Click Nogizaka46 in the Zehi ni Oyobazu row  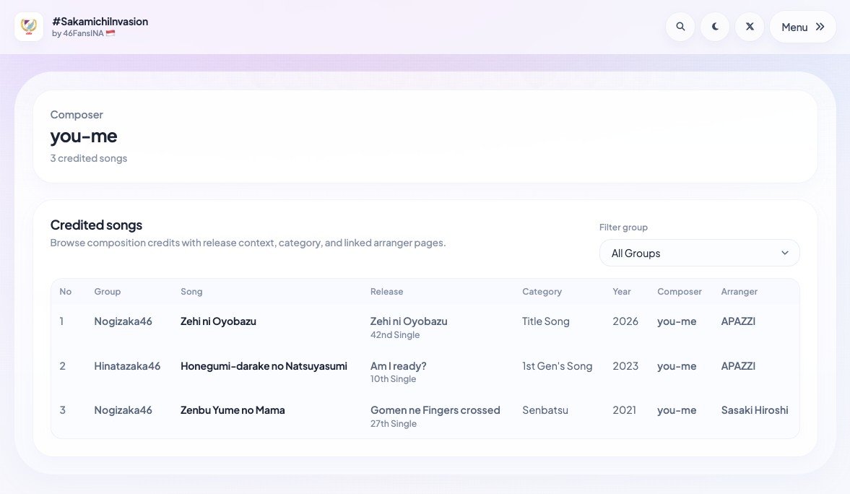123,321
